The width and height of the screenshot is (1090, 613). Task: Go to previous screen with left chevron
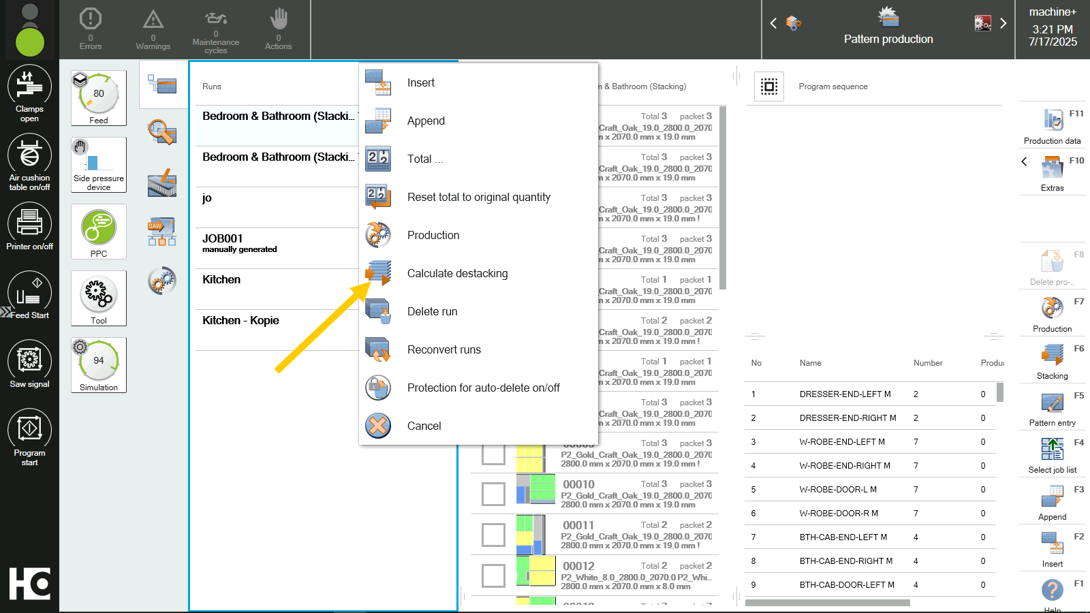(x=773, y=23)
